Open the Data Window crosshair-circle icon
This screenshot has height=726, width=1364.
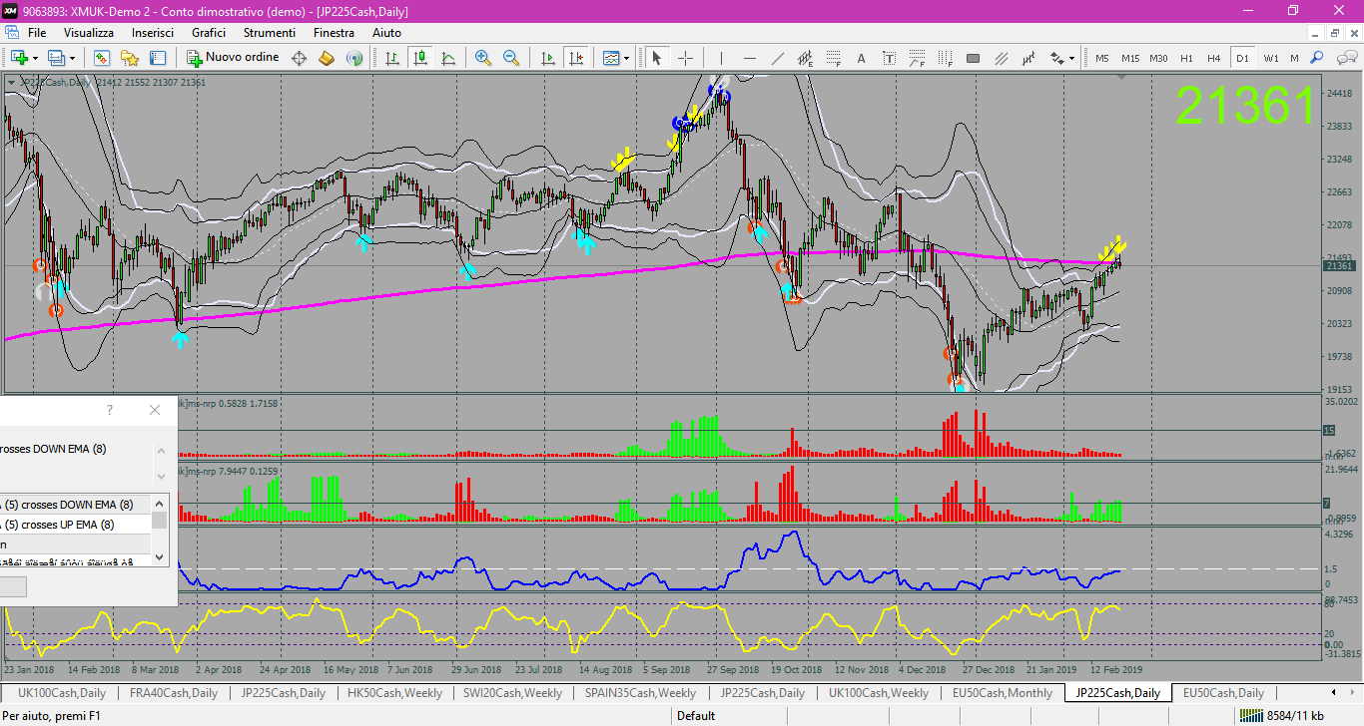click(299, 58)
